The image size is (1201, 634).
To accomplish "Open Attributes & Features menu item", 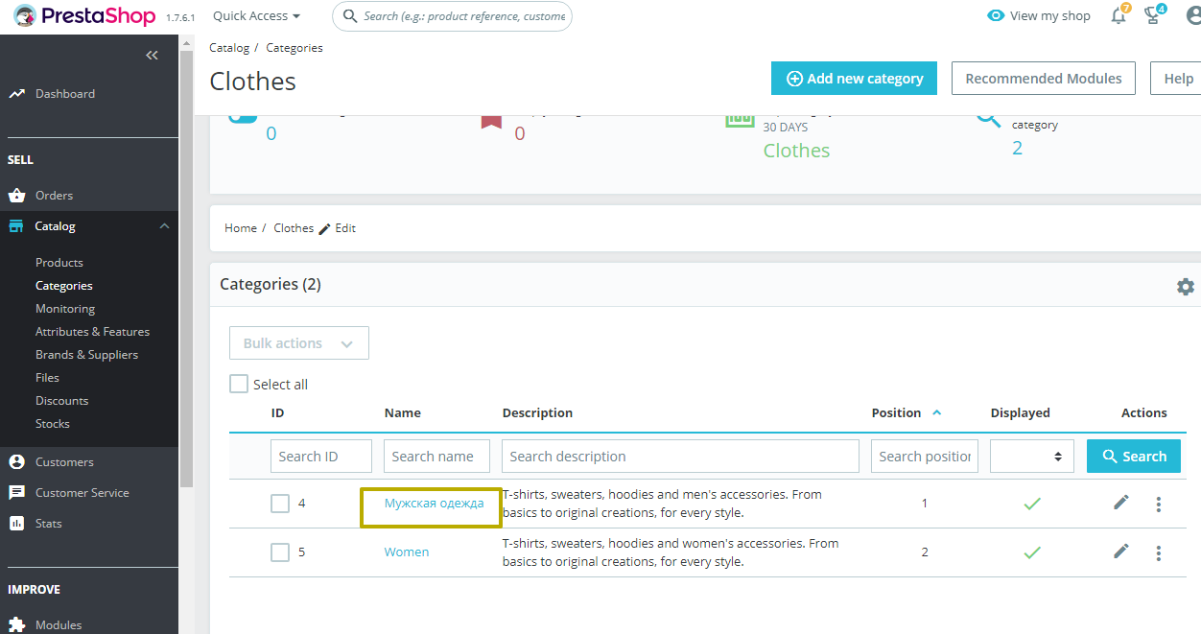I will [93, 332].
